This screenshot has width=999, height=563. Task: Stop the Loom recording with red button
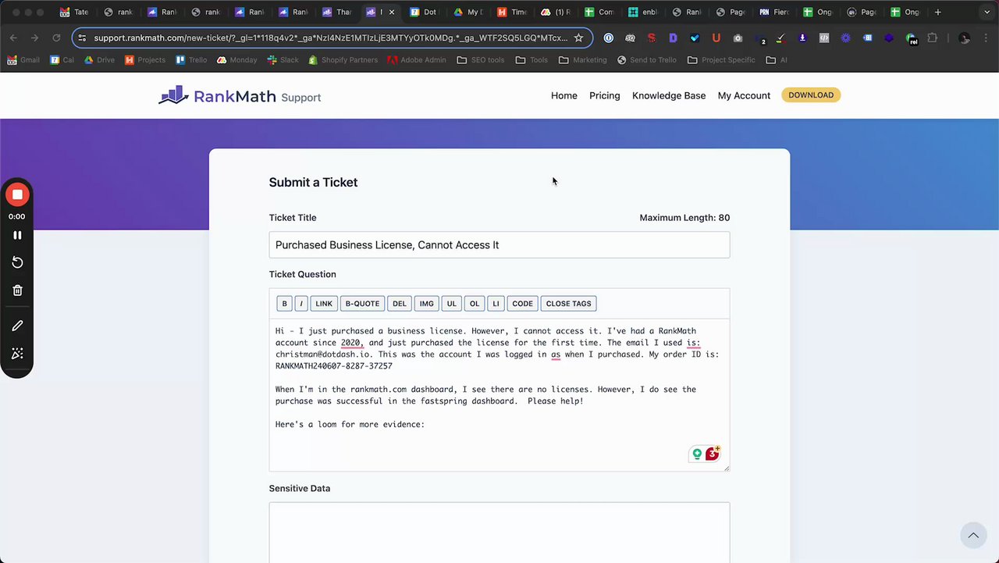[x=17, y=194]
